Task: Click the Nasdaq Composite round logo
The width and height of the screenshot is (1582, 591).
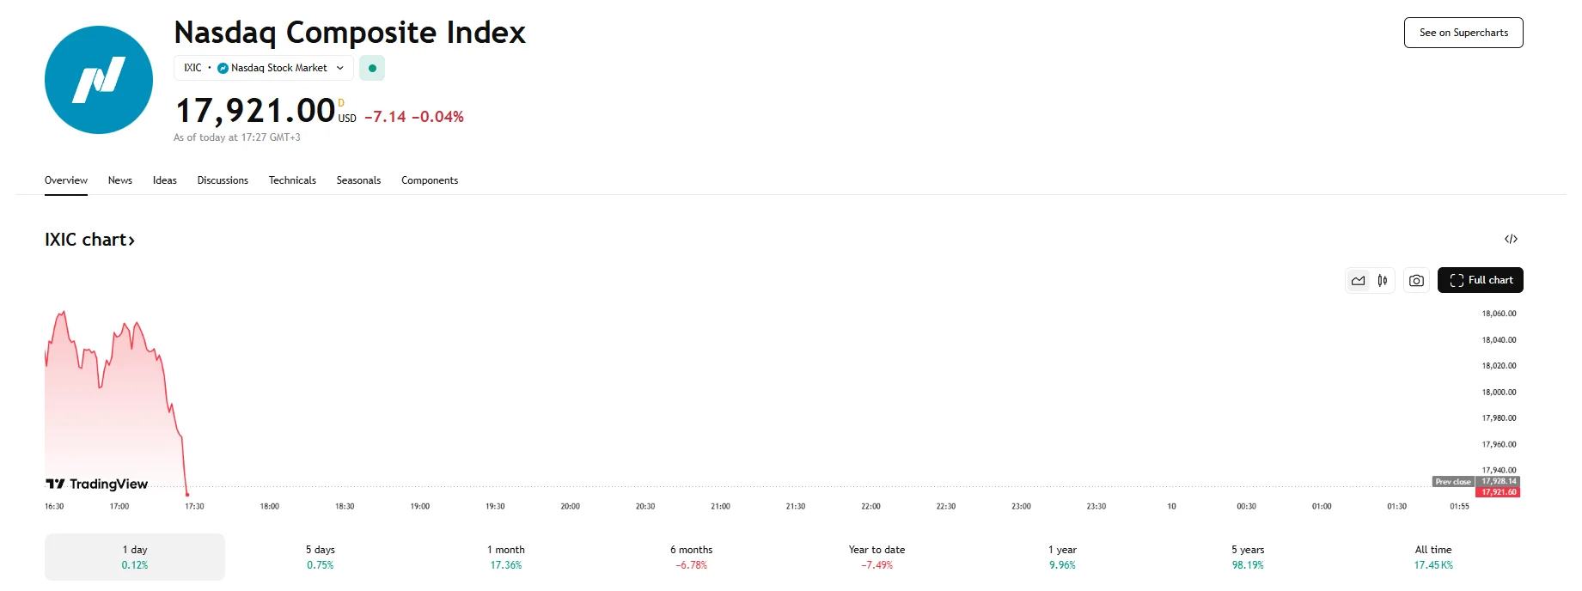Action: click(x=99, y=80)
